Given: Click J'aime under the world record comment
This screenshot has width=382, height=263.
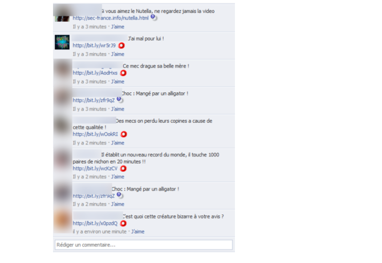Looking at the screenshot, I should coord(117,177).
